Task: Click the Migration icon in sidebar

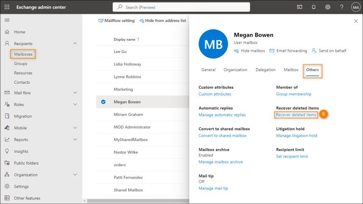Action: 7,116
